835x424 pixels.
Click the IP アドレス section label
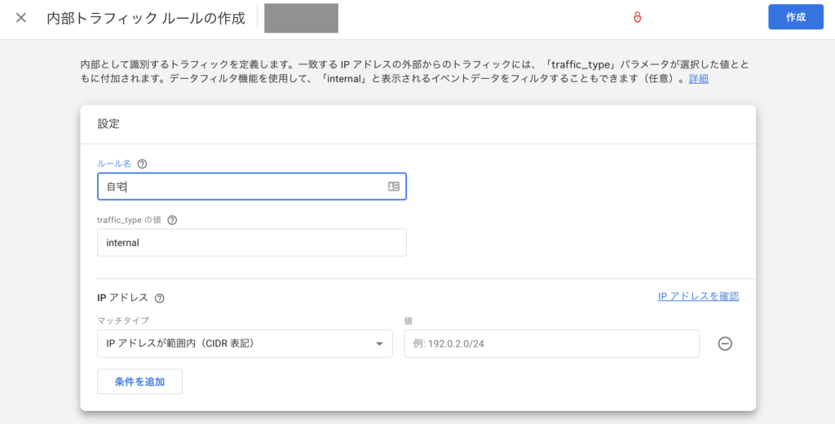122,298
